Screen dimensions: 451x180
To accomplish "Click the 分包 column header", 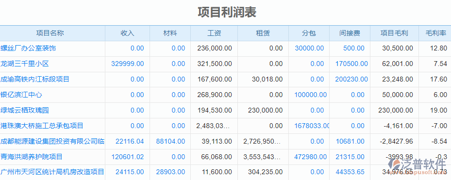I will (x=309, y=33).
